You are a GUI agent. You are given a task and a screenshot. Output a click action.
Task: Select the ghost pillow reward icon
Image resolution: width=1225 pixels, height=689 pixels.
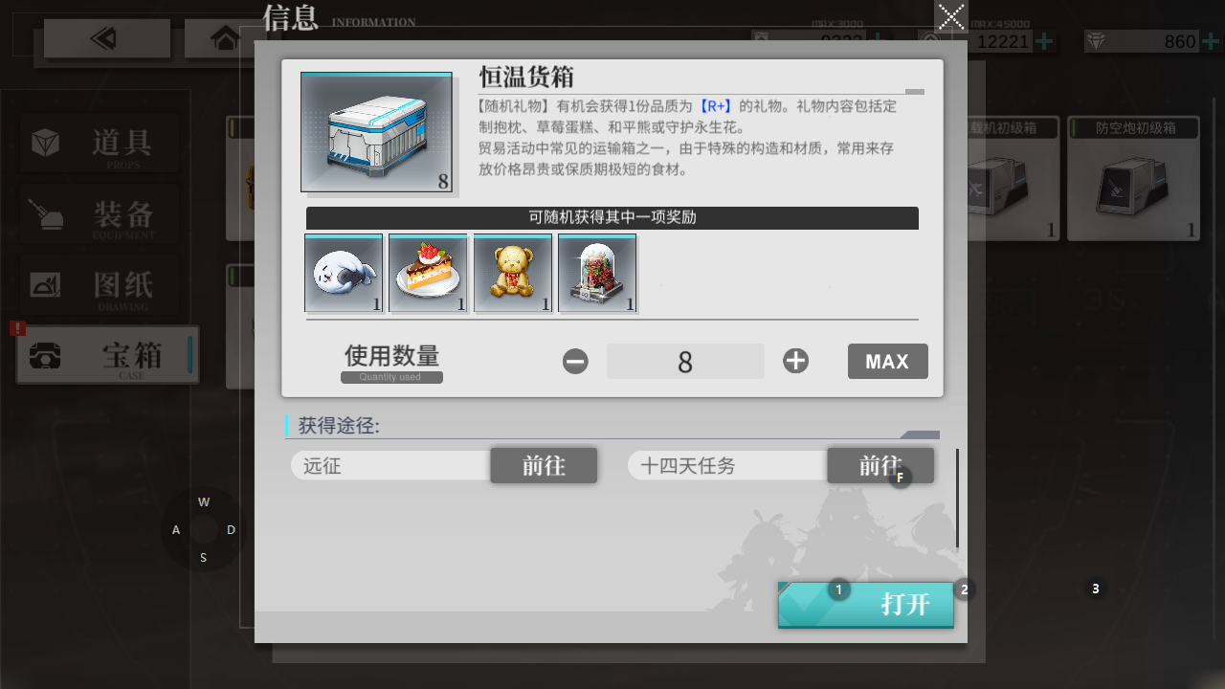344,273
